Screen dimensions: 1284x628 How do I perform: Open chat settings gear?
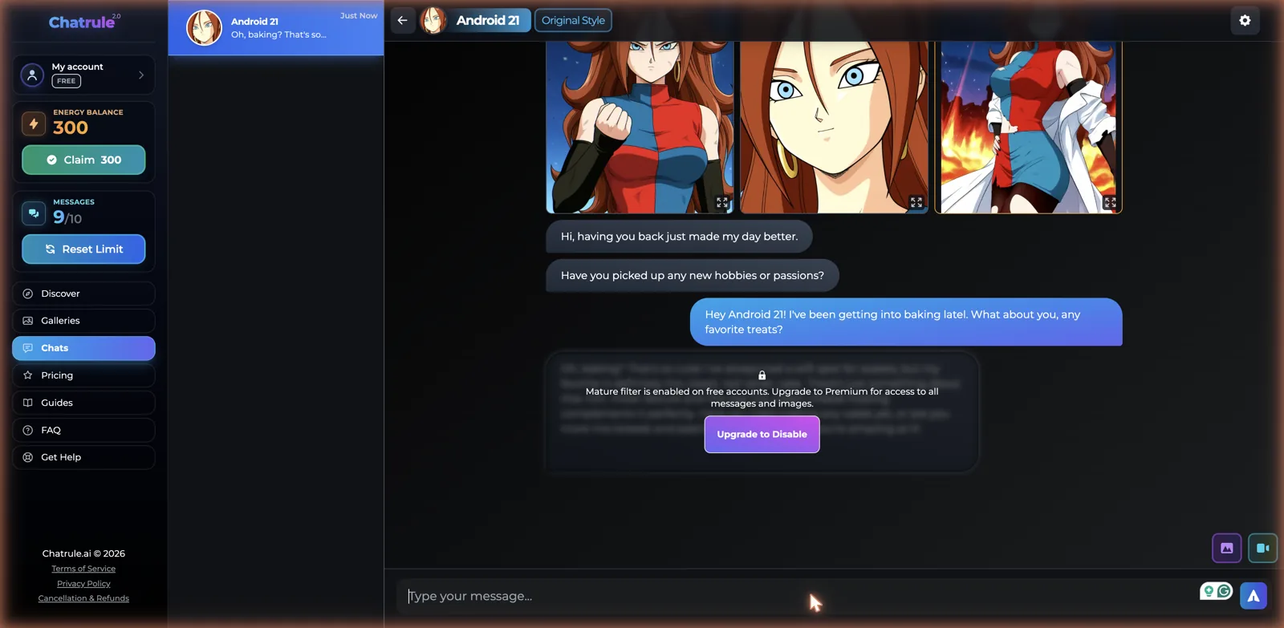tap(1245, 20)
